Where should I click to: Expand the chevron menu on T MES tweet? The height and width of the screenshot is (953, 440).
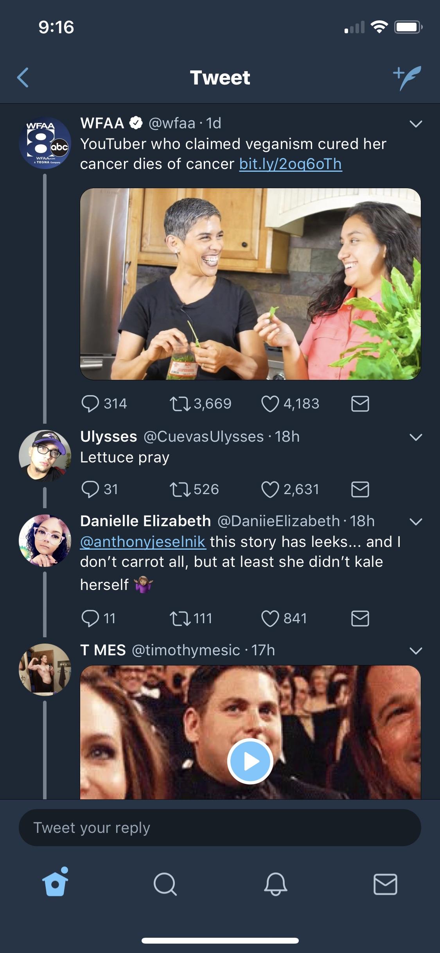pos(415,651)
